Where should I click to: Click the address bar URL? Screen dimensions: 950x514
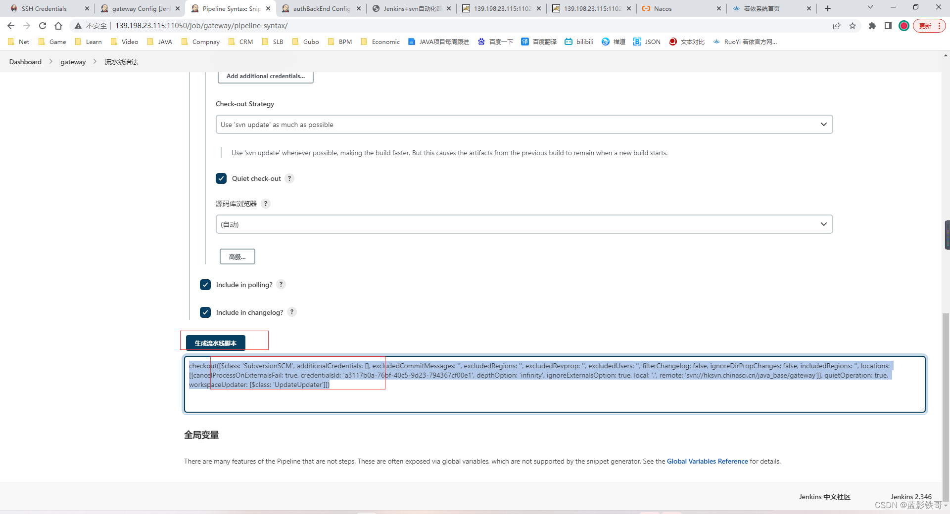pos(201,26)
